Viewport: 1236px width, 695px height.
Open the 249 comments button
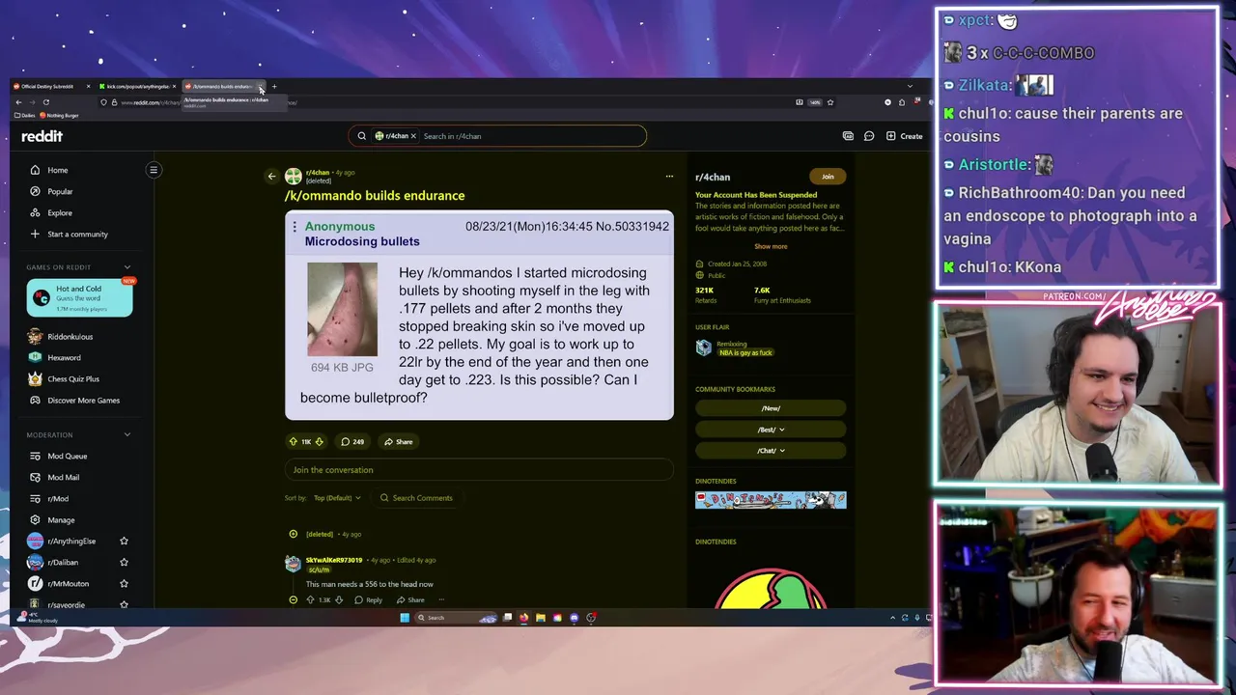click(352, 441)
